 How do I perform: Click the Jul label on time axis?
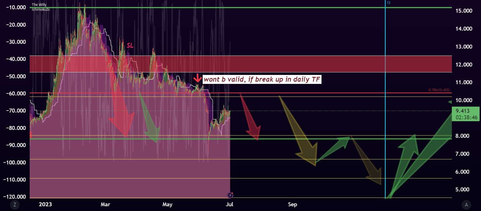point(230,204)
